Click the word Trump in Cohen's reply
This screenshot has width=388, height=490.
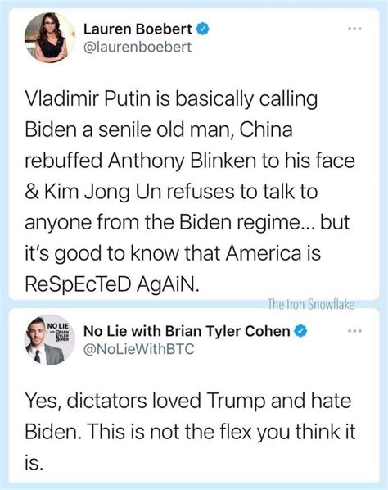click(x=236, y=401)
